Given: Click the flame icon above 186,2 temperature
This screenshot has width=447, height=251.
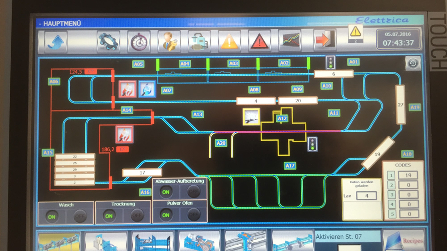Looking at the screenshot, I should [125, 134].
